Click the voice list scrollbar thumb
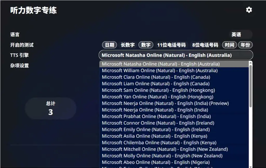266x168 pixels. pos(251,86)
